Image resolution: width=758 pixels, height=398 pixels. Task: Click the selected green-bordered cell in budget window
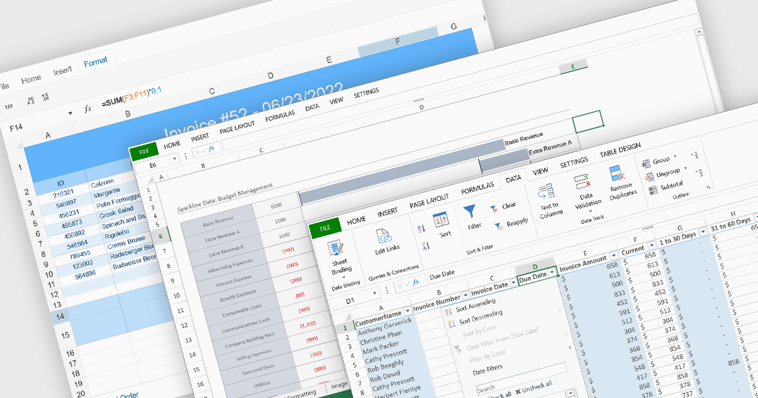587,121
